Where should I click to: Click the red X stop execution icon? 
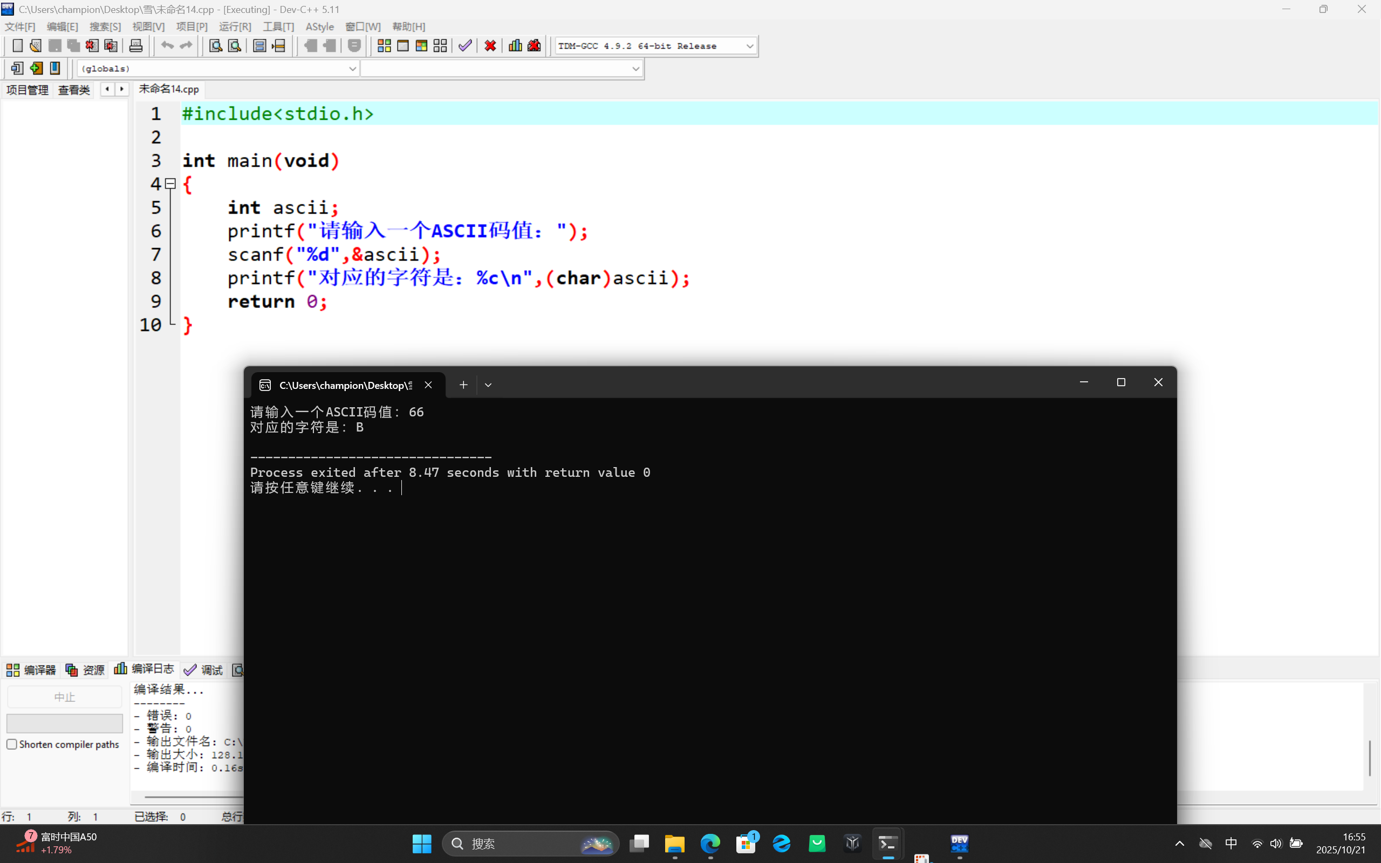point(490,46)
